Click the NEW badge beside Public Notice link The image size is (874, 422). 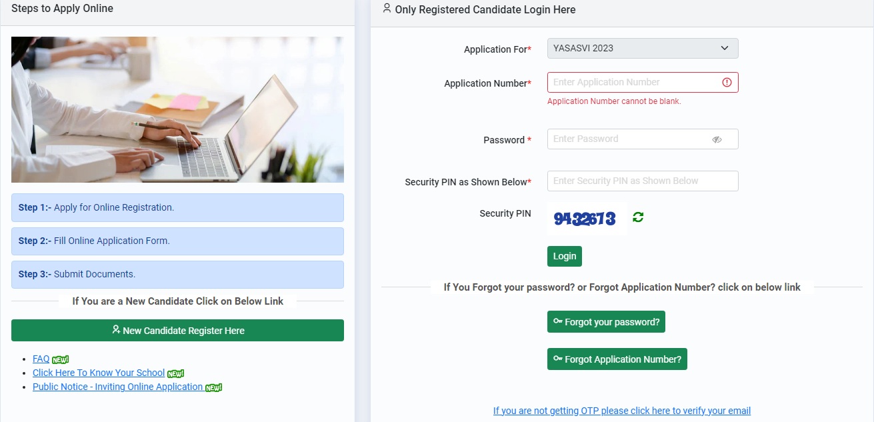coord(213,387)
